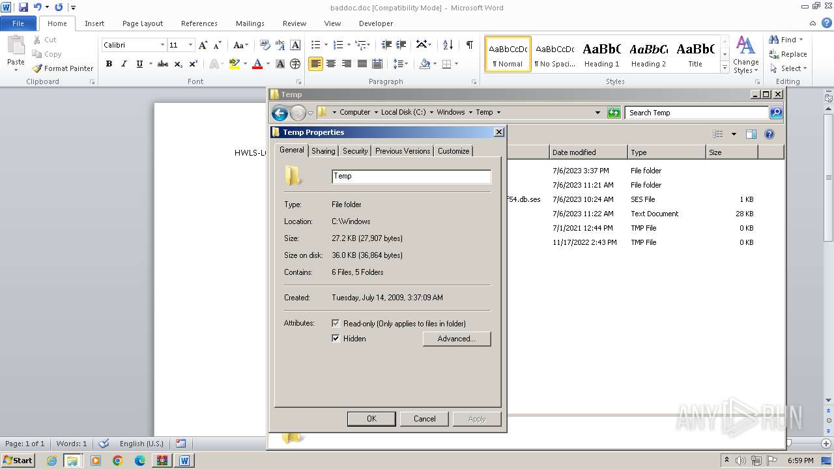Open the font color red swatch
834x469 pixels.
257,64
